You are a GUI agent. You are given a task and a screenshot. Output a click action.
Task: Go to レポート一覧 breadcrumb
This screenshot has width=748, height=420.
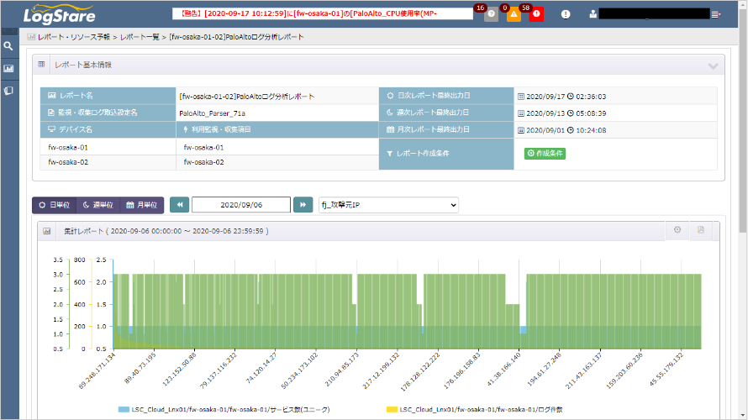pyautogui.click(x=140, y=37)
